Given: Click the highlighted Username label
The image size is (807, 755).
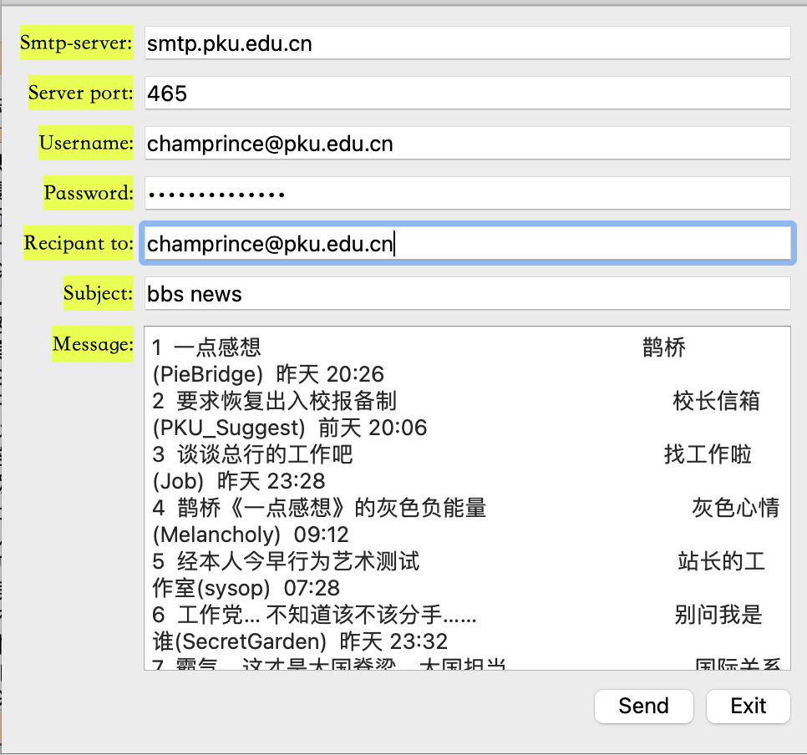Looking at the screenshot, I should pos(86,143).
